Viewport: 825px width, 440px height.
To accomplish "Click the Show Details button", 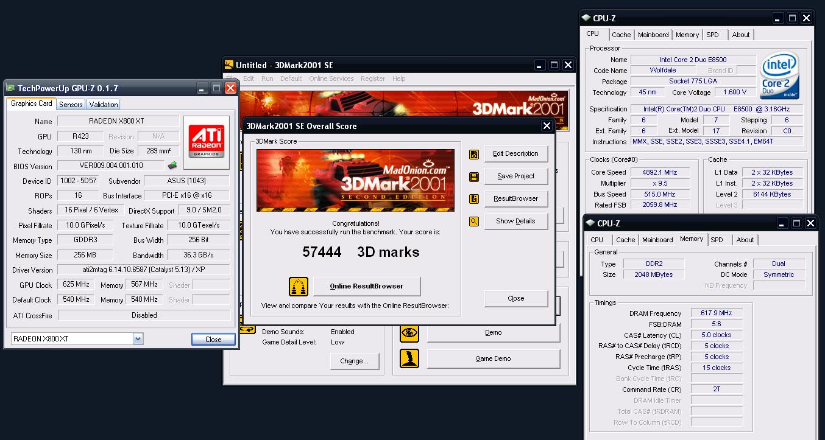I will 516,222.
